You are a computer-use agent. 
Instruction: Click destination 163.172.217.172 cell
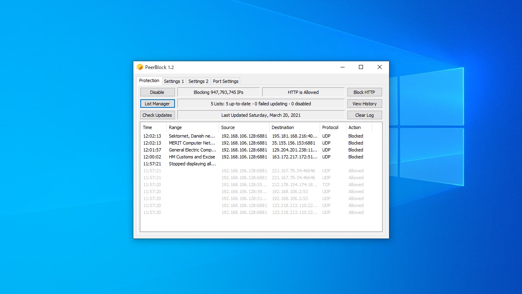click(294, 157)
